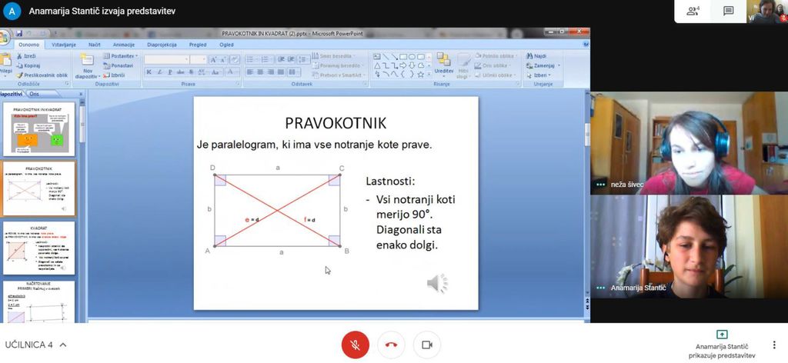Click Preslikovalnik oblik format painter
Screen dimensions: 788x363
click(x=43, y=75)
